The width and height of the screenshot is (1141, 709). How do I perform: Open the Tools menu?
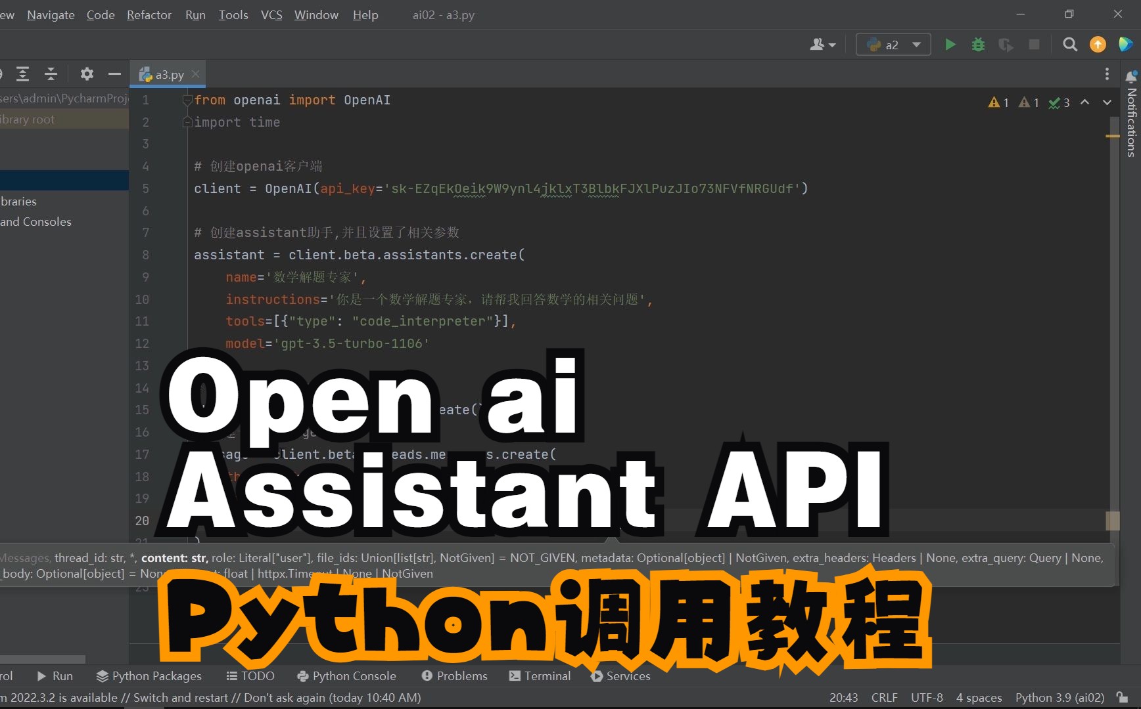point(233,14)
